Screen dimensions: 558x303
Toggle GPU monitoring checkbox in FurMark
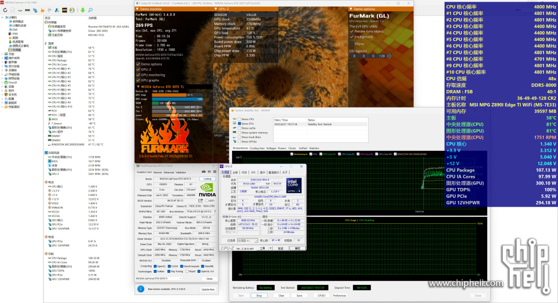pyautogui.click(x=138, y=75)
